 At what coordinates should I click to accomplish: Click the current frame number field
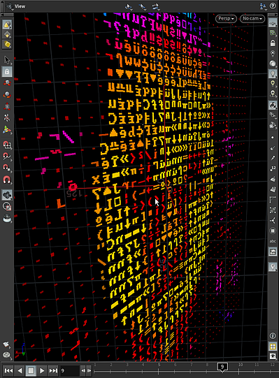point(69,370)
